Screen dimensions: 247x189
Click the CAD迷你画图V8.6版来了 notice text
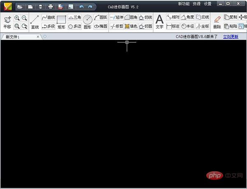tap(197, 37)
